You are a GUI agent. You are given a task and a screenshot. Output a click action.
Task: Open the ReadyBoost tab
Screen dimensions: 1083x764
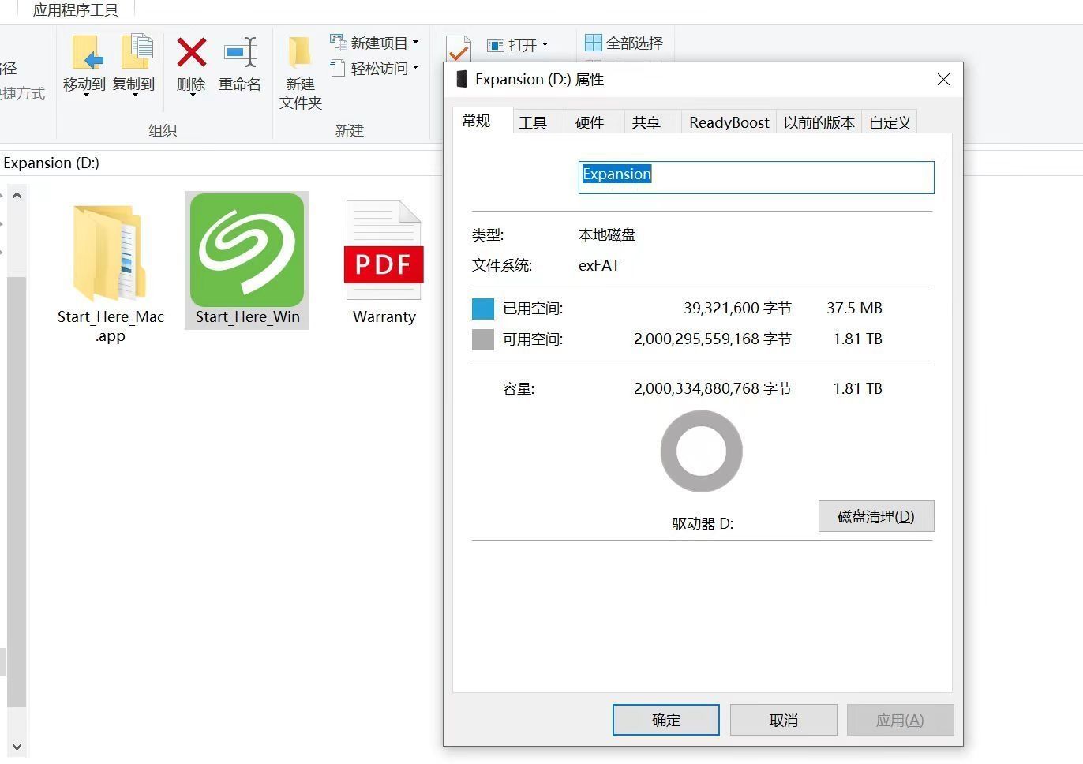tap(729, 122)
